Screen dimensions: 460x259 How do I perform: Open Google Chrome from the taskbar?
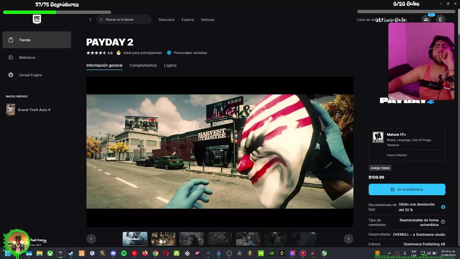pyautogui.click(x=155, y=253)
